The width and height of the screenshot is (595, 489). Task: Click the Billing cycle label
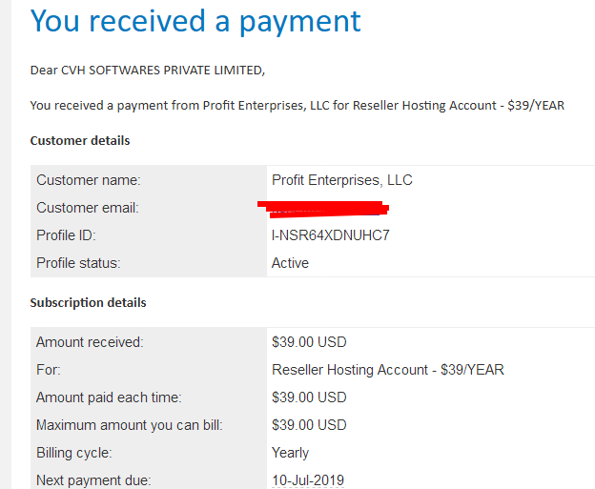click(74, 453)
